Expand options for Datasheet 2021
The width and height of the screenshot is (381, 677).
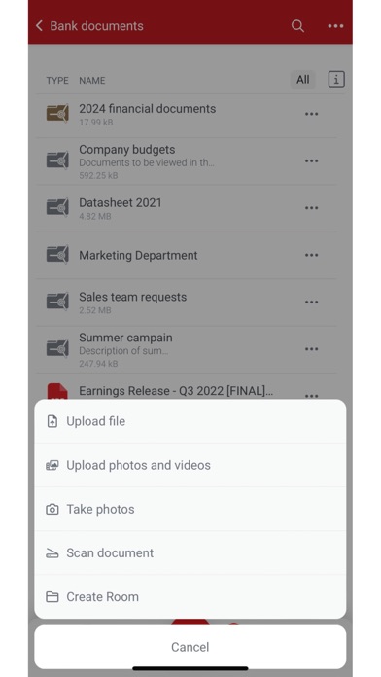click(x=312, y=208)
